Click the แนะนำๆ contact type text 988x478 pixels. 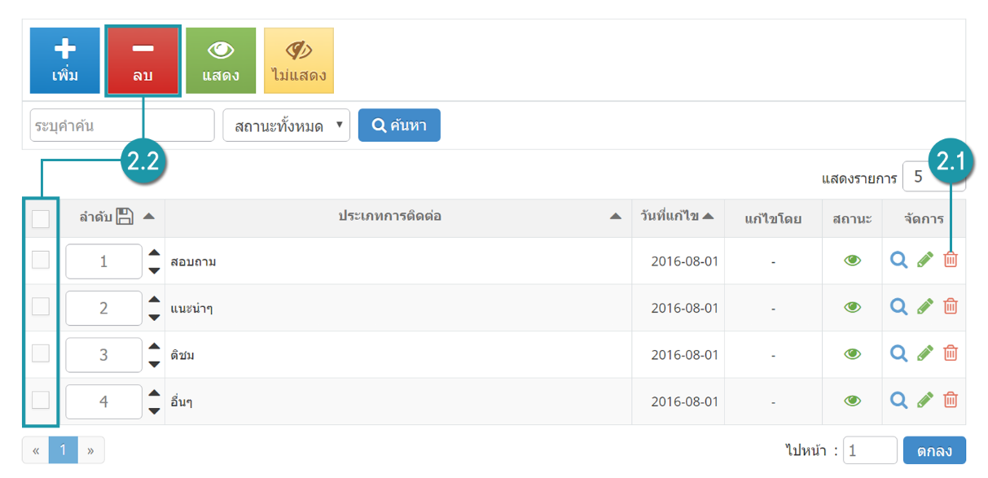192,309
